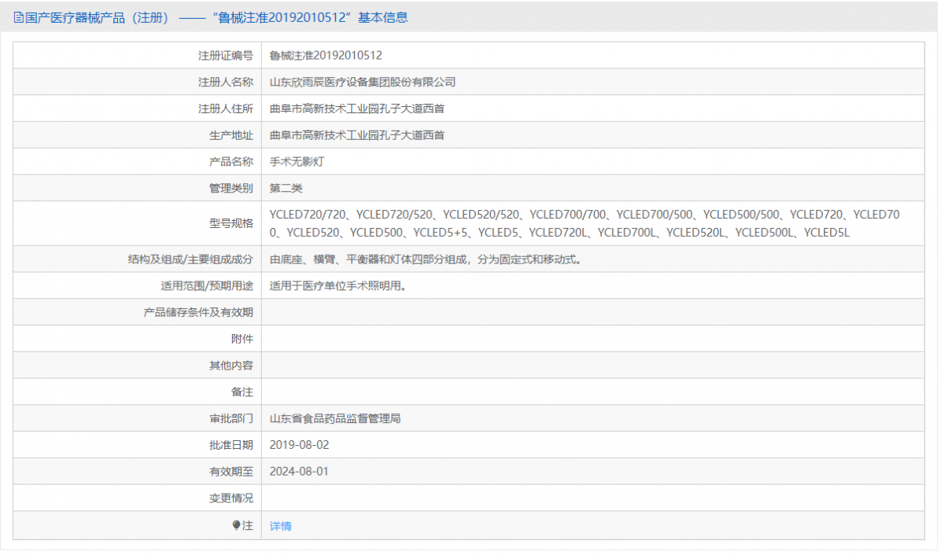Screen dimensions: 944x555
Task: Click product name 手术无影灯
Action: [297, 162]
